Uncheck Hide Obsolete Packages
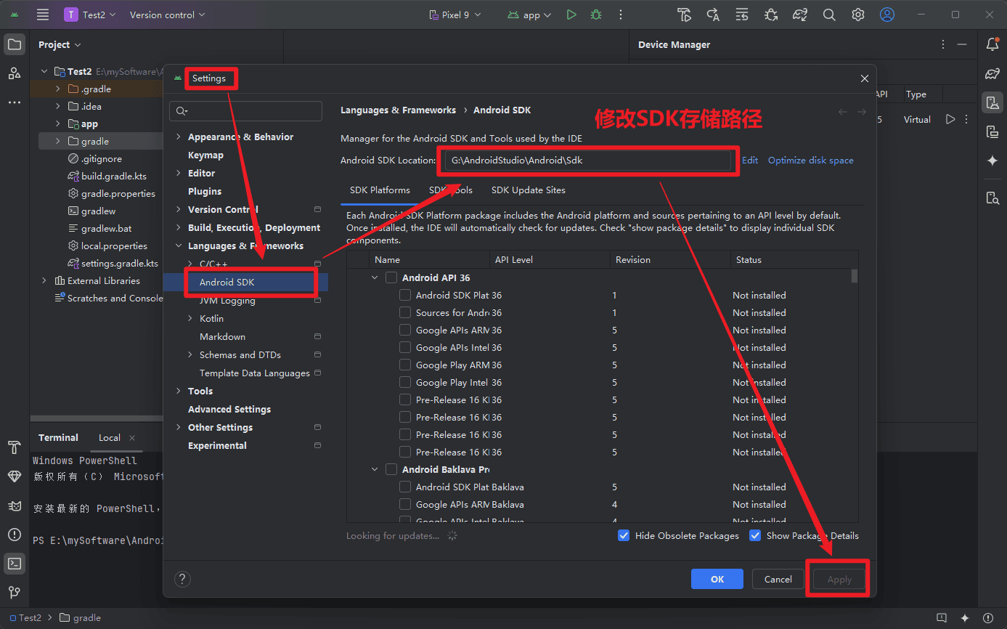The width and height of the screenshot is (1007, 629). (624, 535)
